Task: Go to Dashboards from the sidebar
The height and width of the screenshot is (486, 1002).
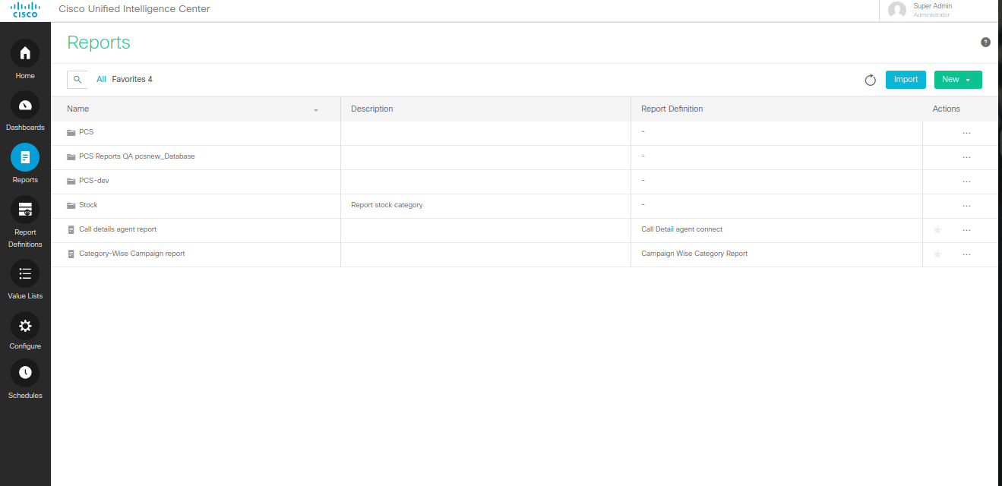Action: (25, 105)
